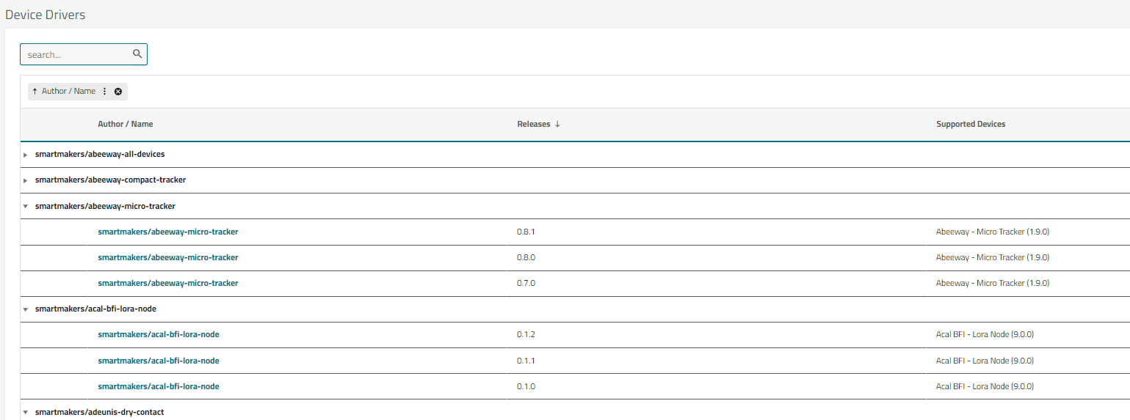Click the ascending arrow on grouping chip
1130x420 pixels.
point(35,92)
